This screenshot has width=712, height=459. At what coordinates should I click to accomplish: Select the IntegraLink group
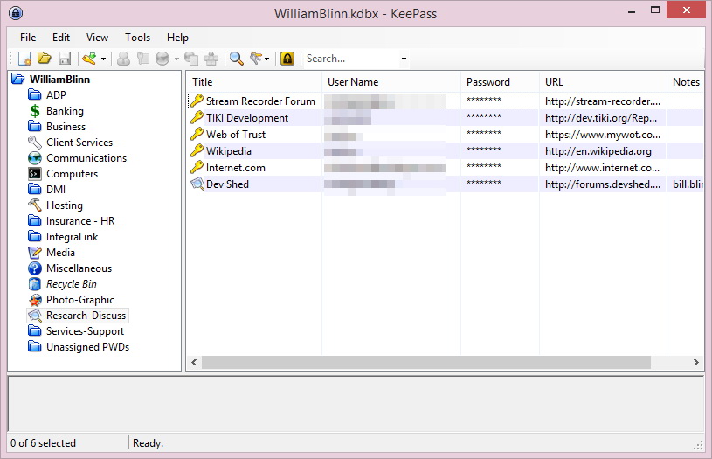pyautogui.click(x=72, y=237)
